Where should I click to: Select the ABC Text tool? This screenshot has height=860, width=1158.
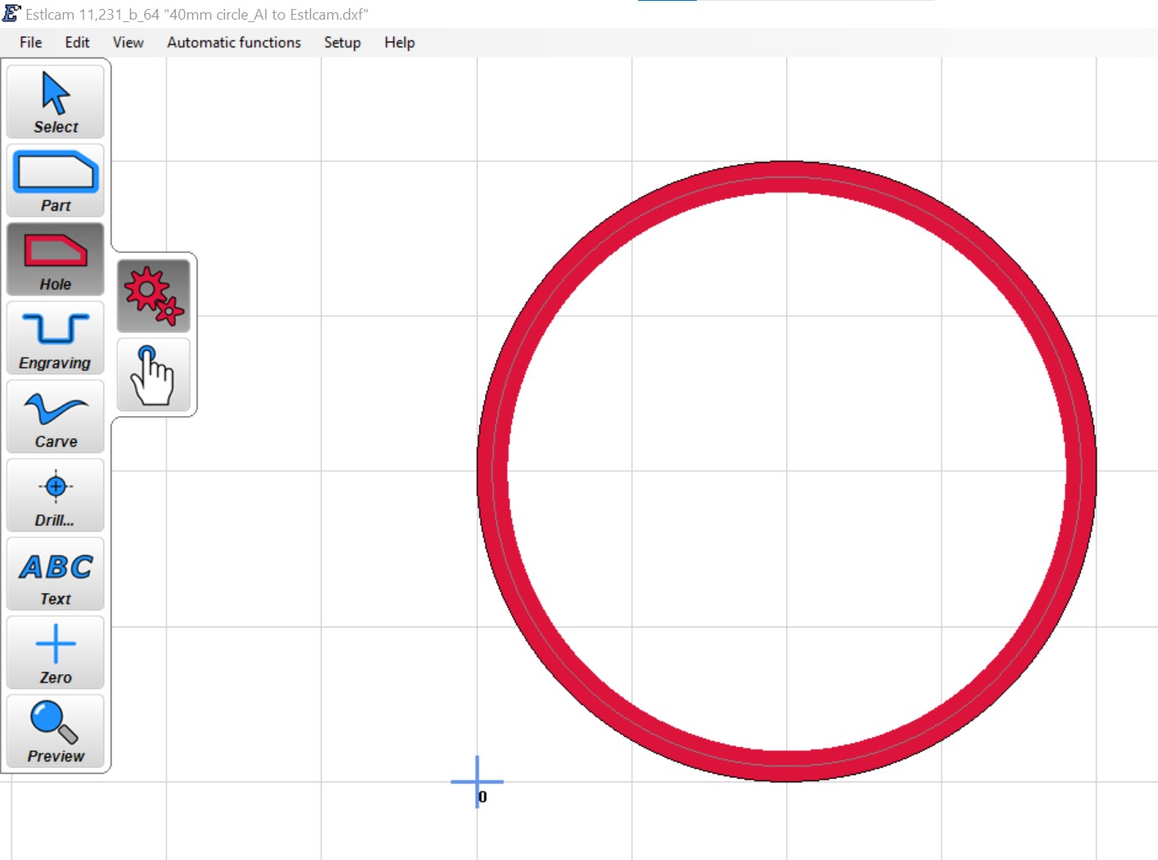[x=56, y=573]
